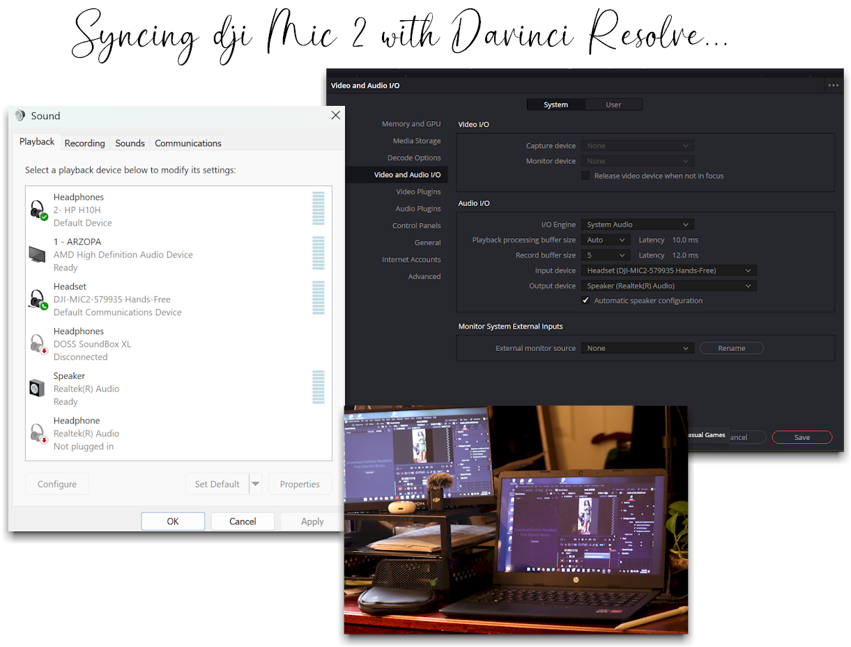Click the 'Not plugged in' status text
This screenshot has width=851, height=647.
(84, 446)
